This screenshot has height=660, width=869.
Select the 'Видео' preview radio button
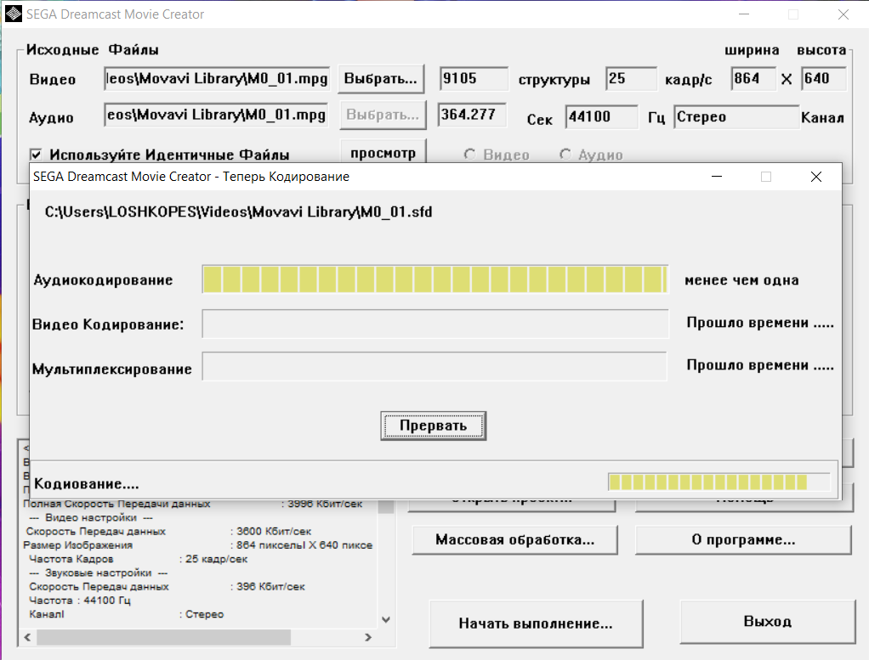click(469, 155)
